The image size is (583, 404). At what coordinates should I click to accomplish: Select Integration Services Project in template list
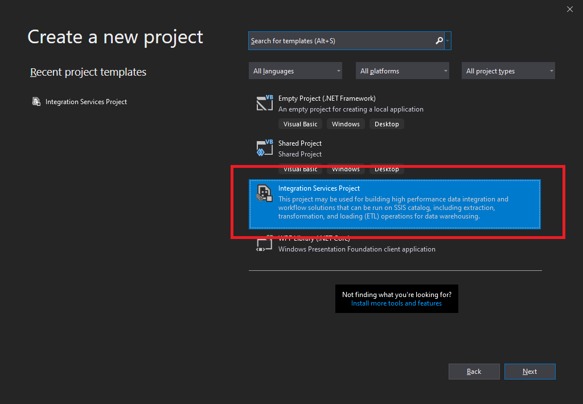point(395,204)
